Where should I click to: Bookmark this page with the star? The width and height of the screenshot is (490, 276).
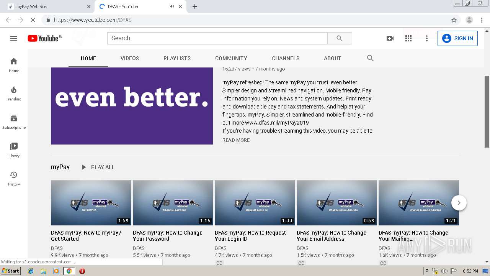tap(454, 20)
